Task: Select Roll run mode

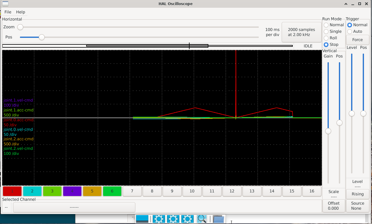Action: click(x=326, y=38)
